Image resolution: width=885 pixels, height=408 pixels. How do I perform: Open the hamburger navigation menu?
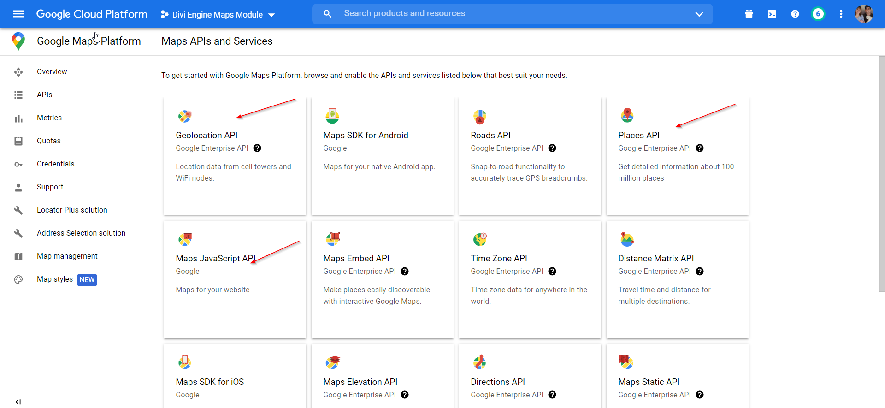coord(18,14)
